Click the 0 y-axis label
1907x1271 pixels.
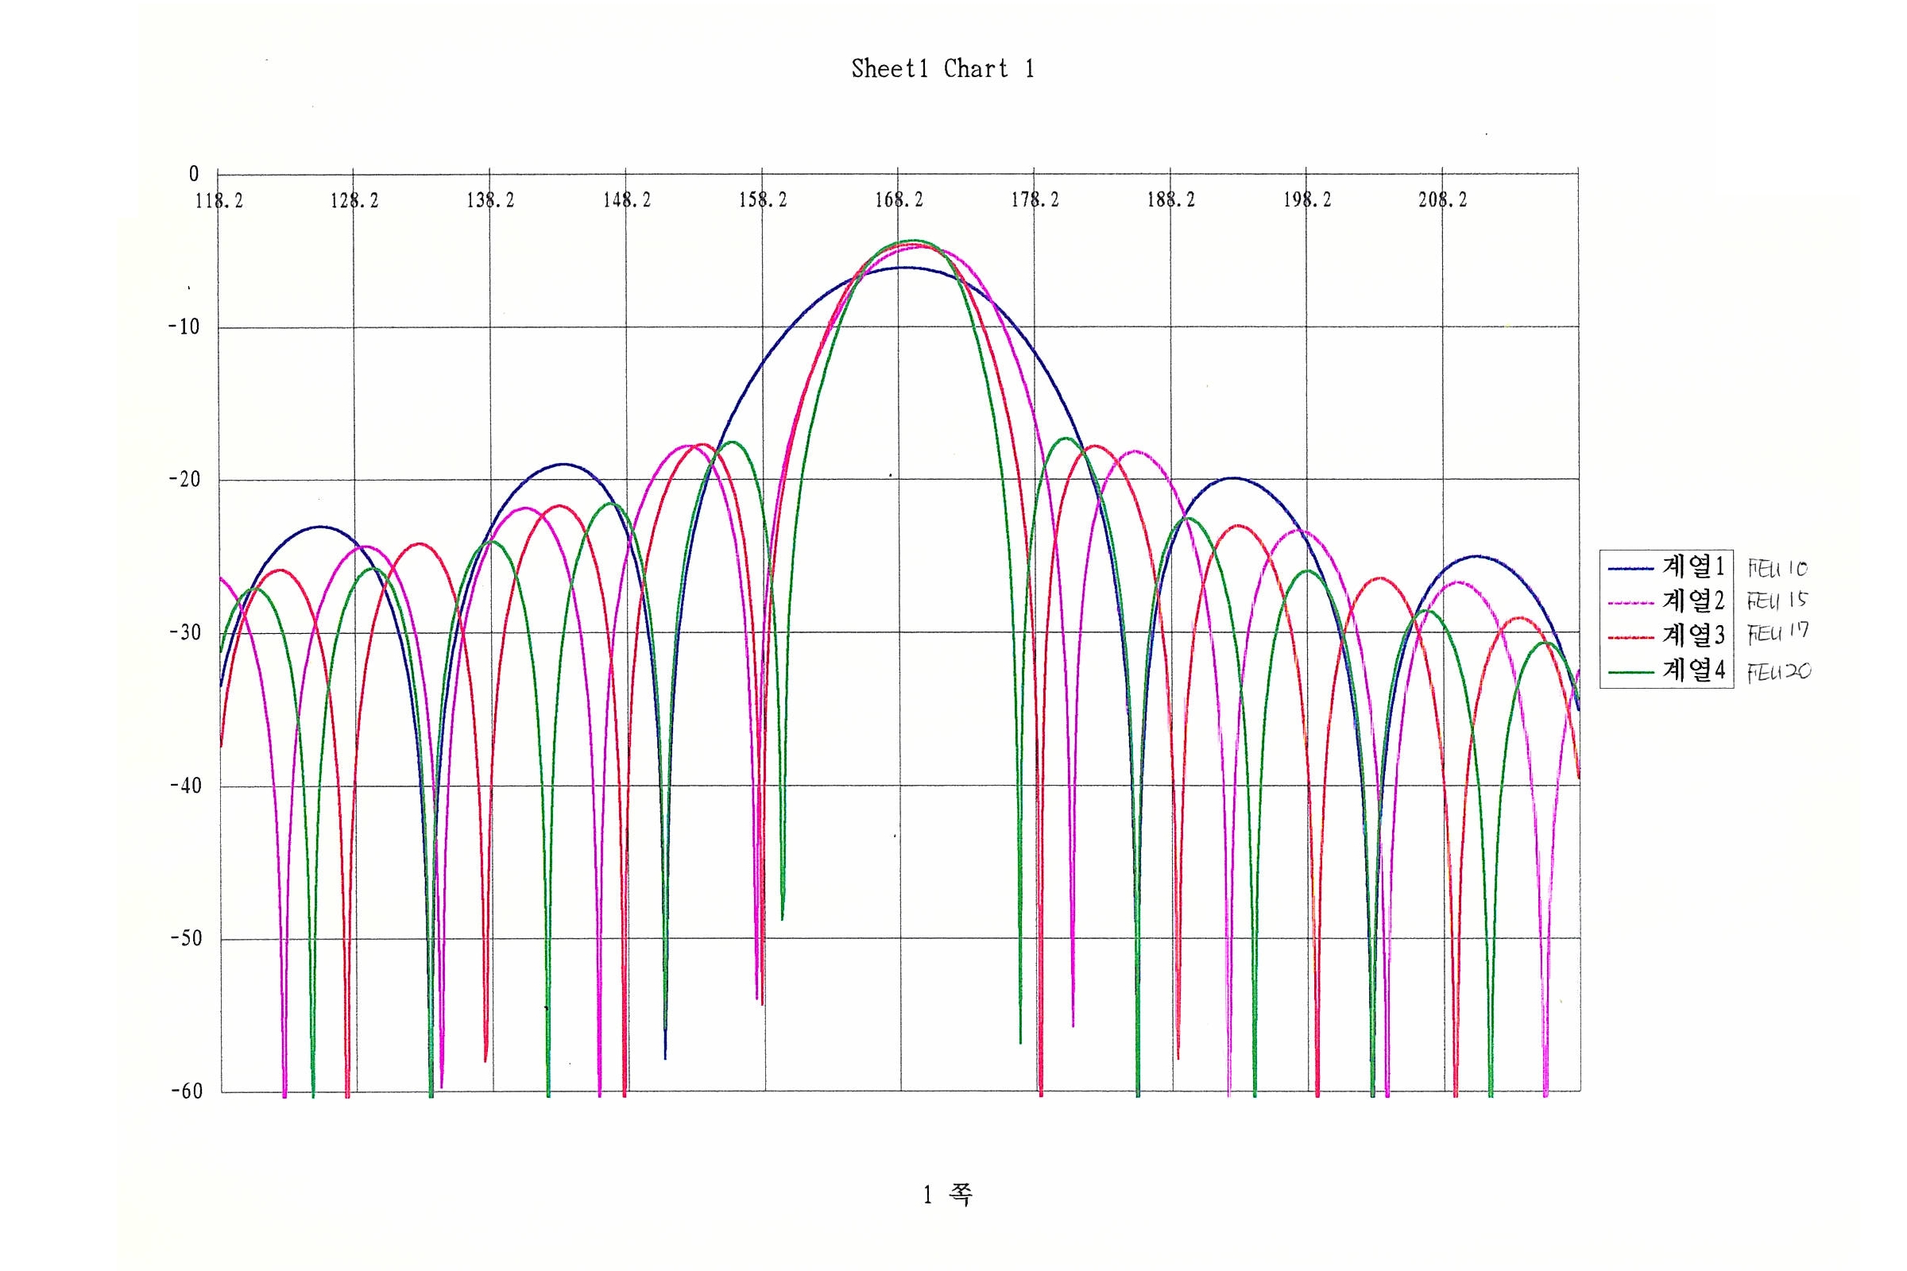tap(194, 174)
